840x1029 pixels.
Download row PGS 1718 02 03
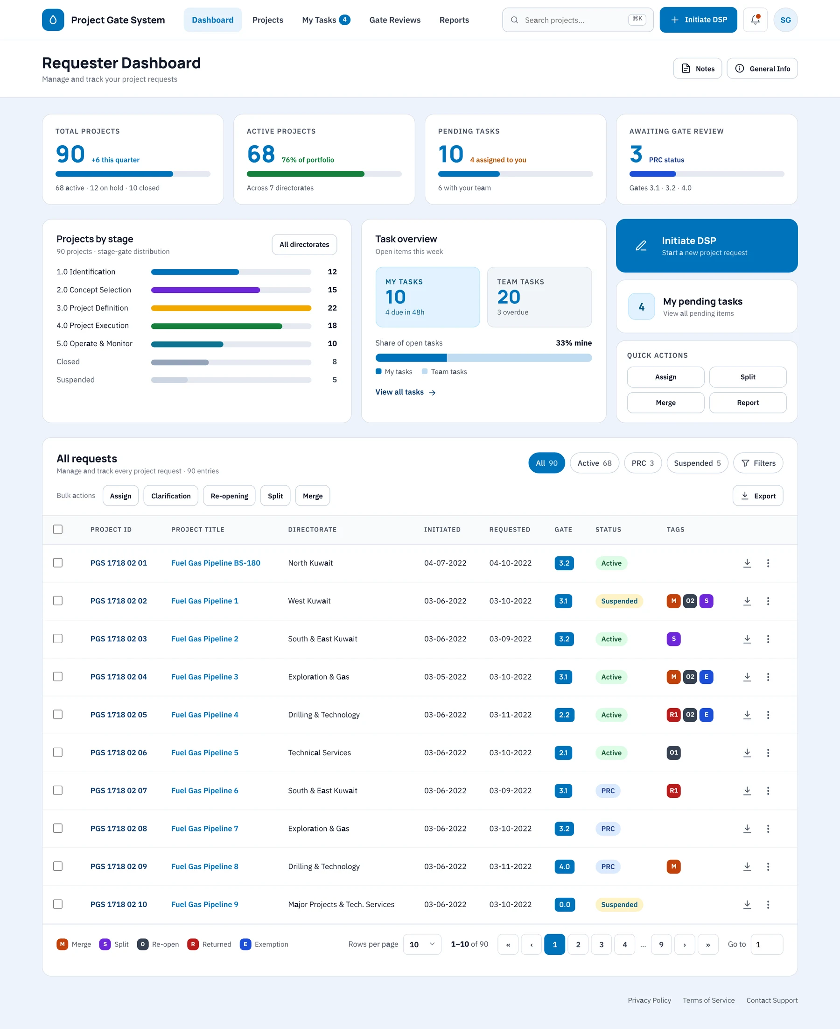point(747,639)
